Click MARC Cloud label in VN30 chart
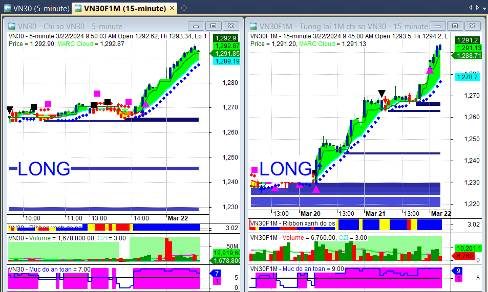 click(x=75, y=44)
